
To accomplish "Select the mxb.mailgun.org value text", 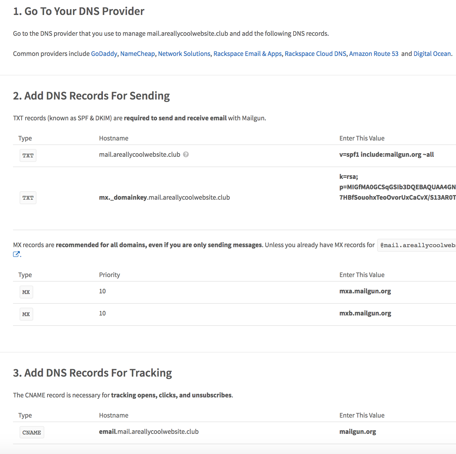I will [365, 313].
